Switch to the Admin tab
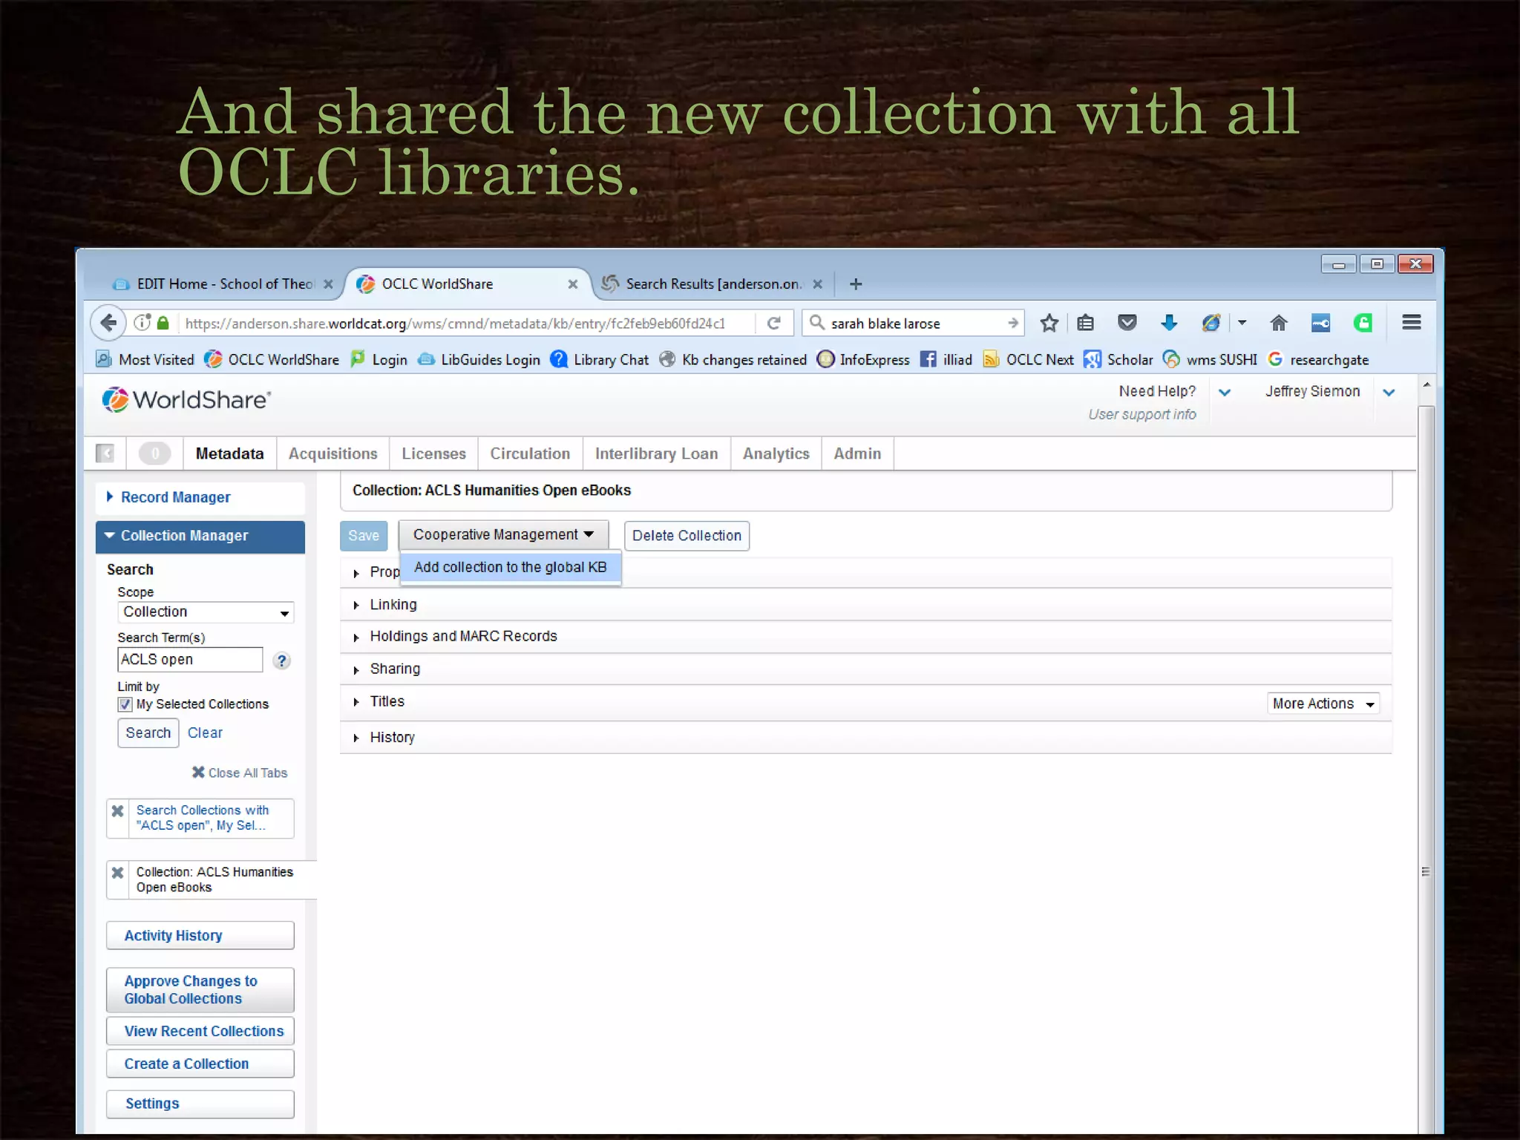 click(x=857, y=453)
